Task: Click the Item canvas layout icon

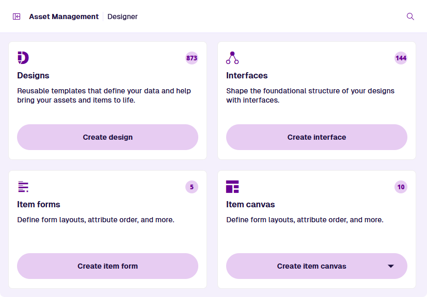Action: click(x=232, y=187)
